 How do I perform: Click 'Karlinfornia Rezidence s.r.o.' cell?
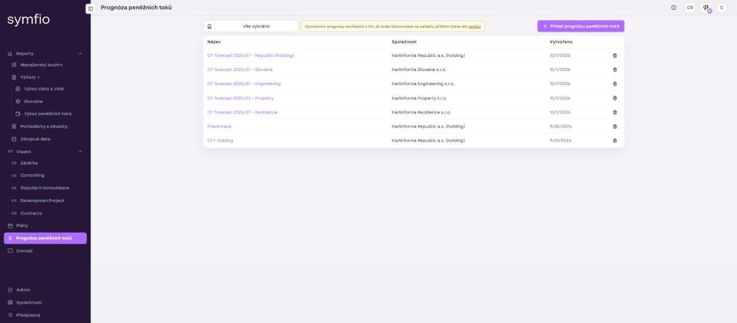click(421, 112)
